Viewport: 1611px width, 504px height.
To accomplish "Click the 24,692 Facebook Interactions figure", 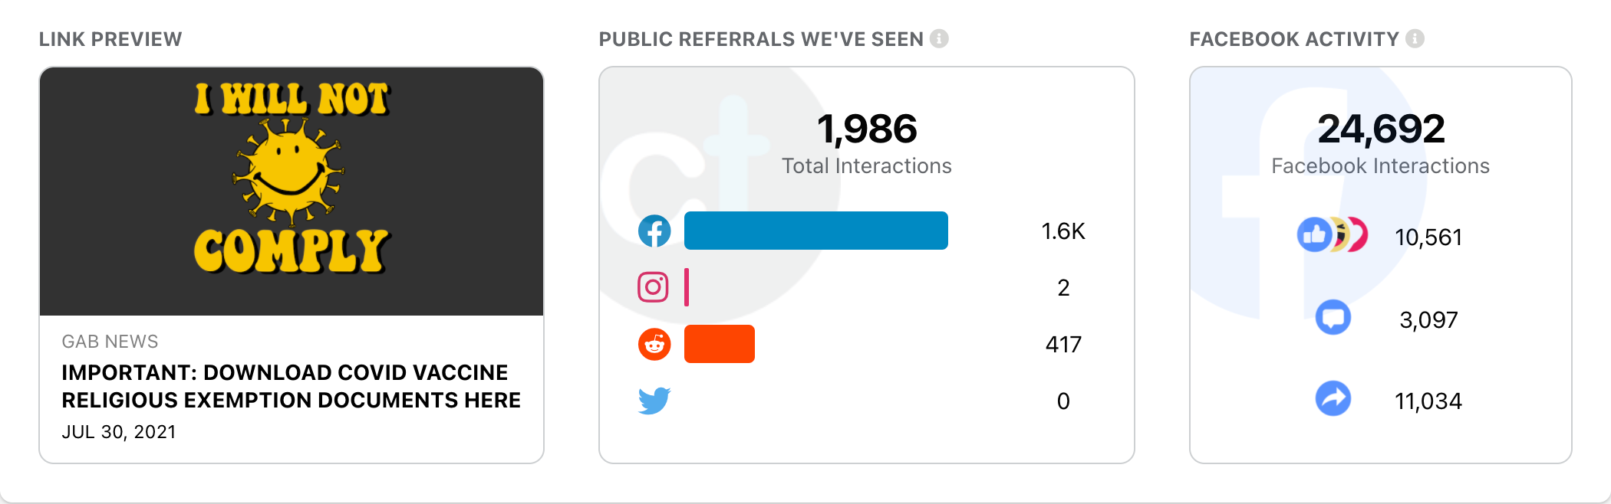I will tap(1381, 129).
